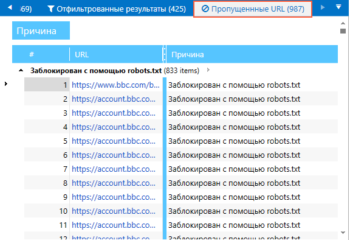Click the Причина cell in row 1
Screen dimensions: 350x240
(252, 85)
